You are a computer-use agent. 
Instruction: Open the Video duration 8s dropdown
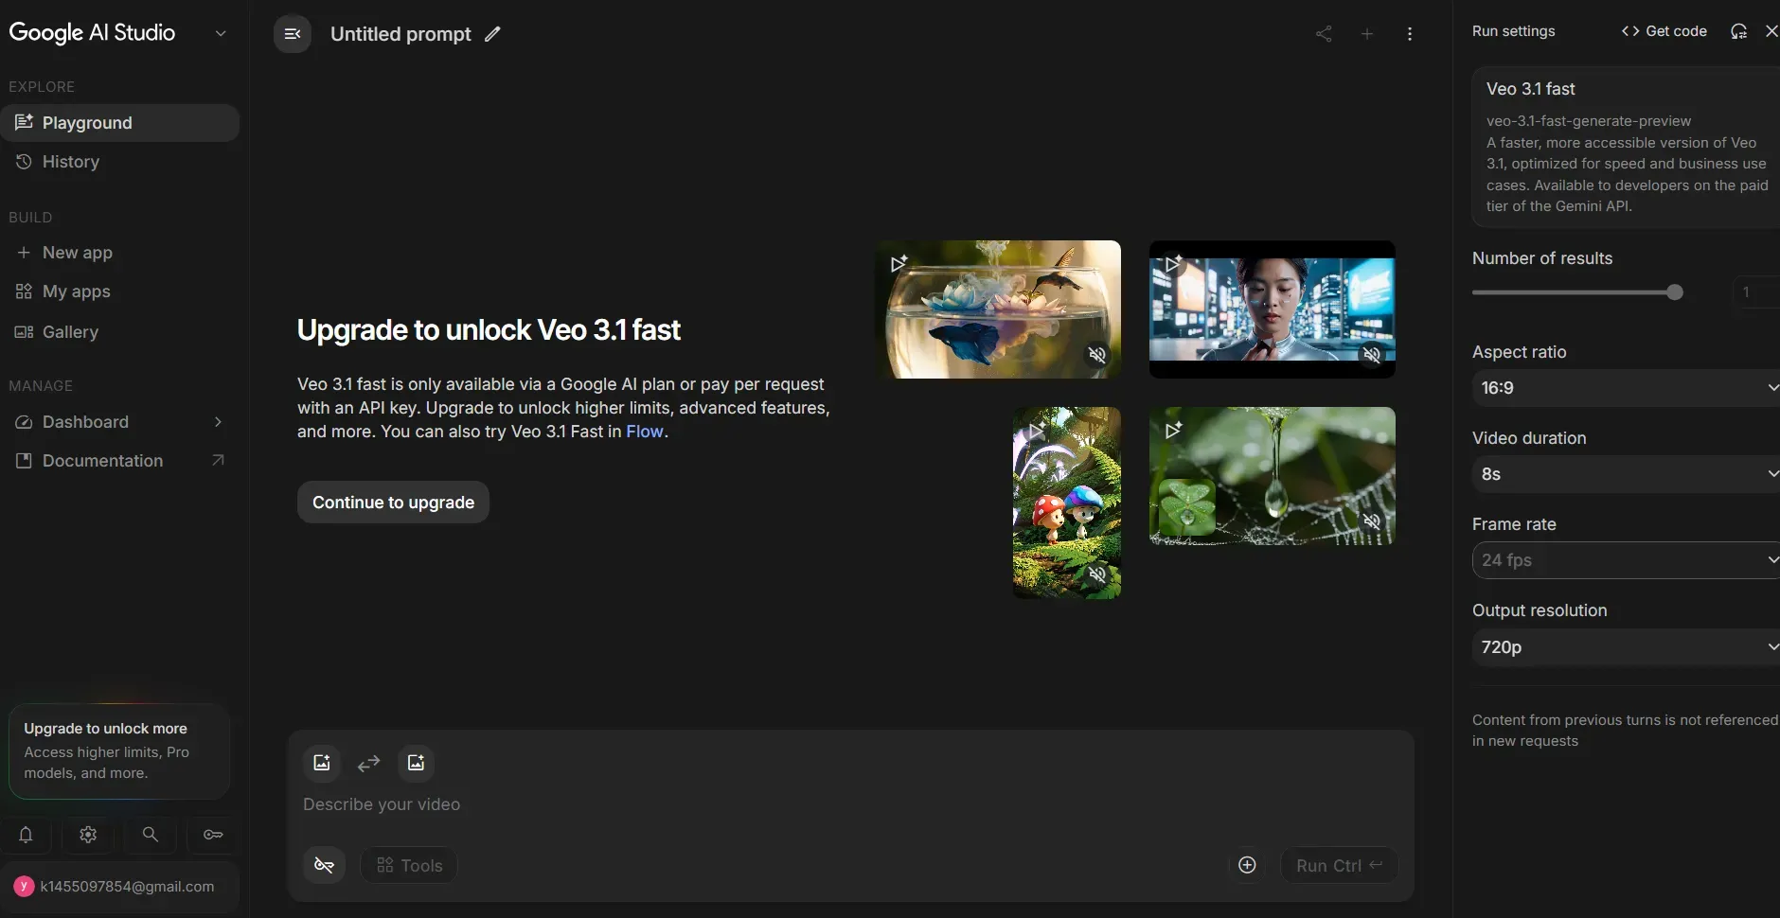click(x=1626, y=474)
